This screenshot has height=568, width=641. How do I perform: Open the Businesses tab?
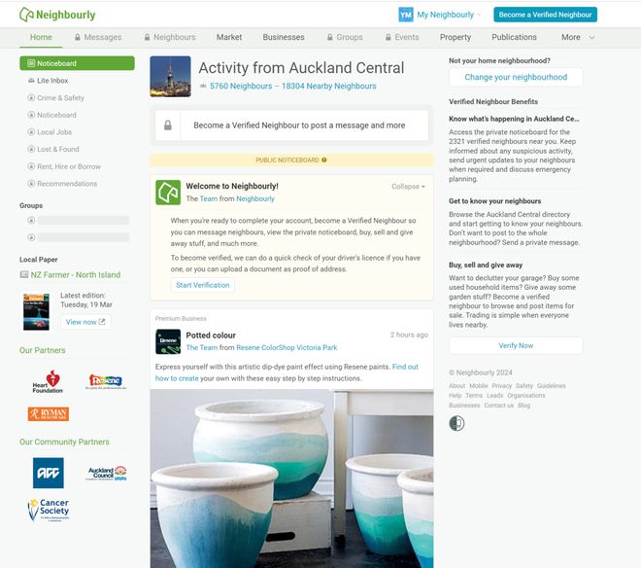point(284,37)
